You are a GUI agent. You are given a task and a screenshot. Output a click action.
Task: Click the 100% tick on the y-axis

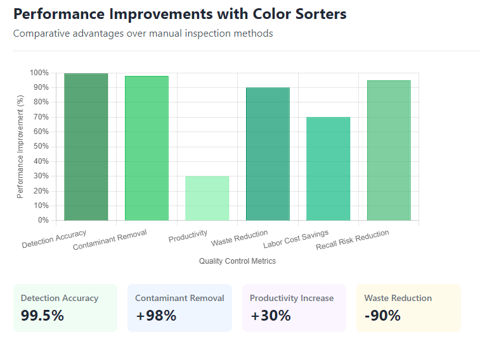(x=39, y=73)
